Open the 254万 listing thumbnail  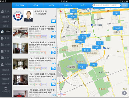pyautogui.click(x=20, y=48)
